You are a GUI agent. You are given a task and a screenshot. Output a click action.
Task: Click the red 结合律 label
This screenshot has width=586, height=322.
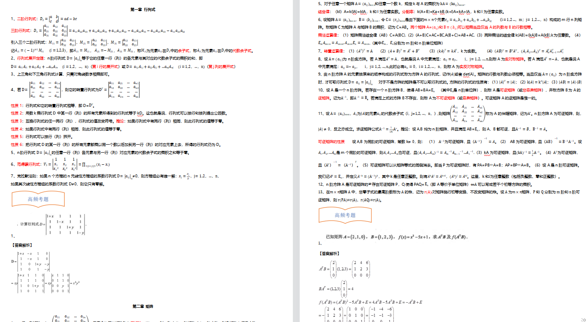click(324, 12)
